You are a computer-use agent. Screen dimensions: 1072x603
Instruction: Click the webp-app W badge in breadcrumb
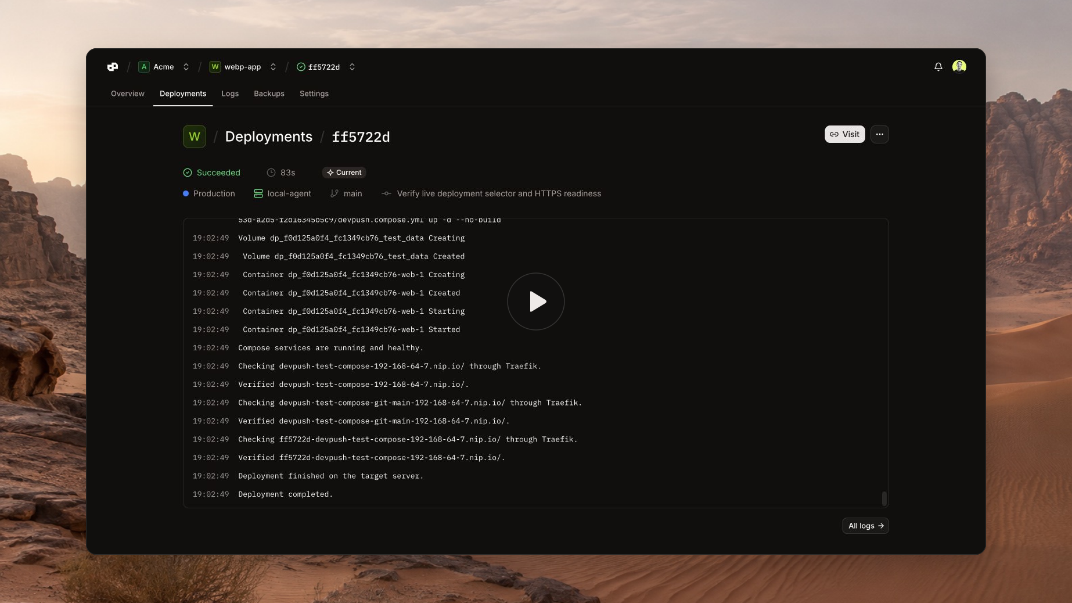tap(215, 67)
